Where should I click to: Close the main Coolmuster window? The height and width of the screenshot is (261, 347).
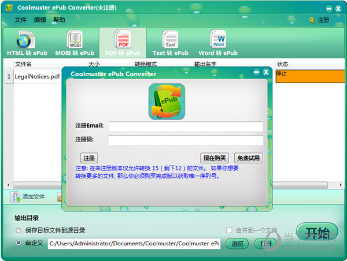coord(338,9)
